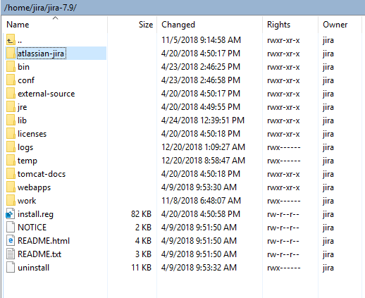Select the uninstall file name
Screen dimensions: 365x298
pos(33,268)
